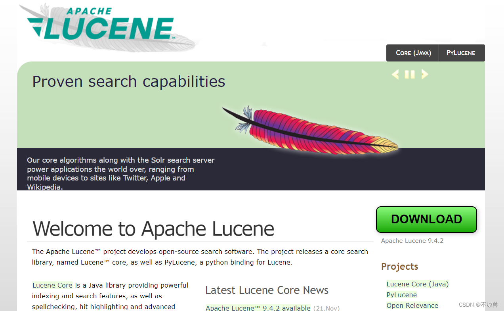Click the Apache Lucene 9.4.2 version text
Image resolution: width=504 pixels, height=311 pixels.
pyautogui.click(x=412, y=241)
